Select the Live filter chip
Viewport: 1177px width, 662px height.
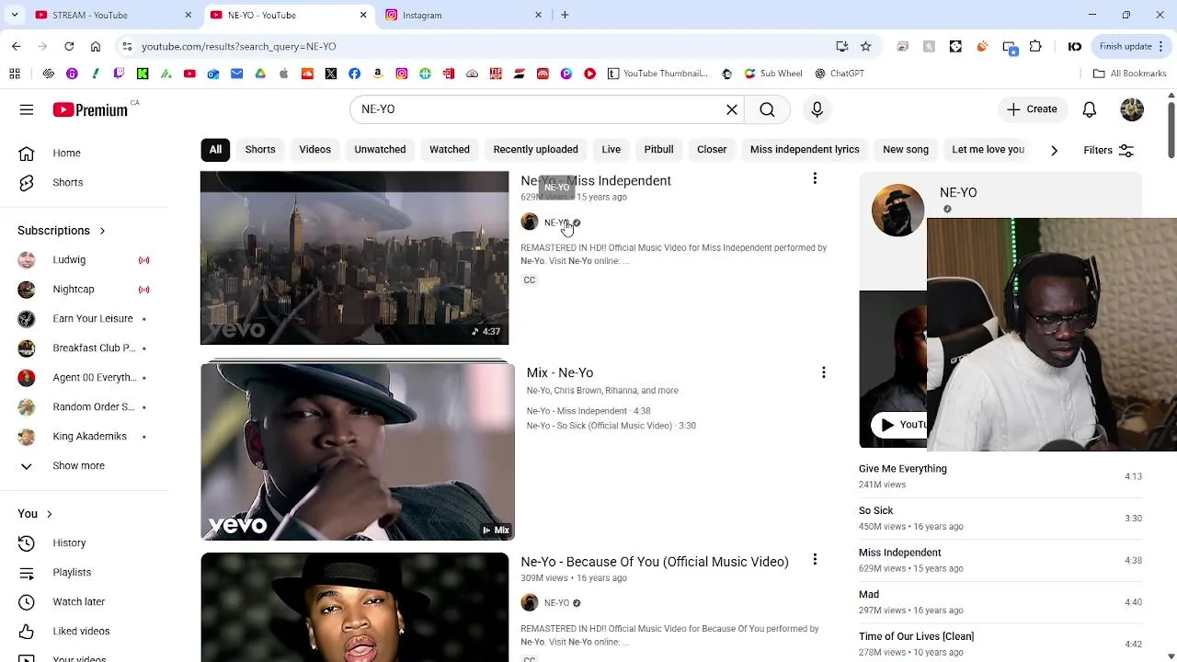point(611,150)
